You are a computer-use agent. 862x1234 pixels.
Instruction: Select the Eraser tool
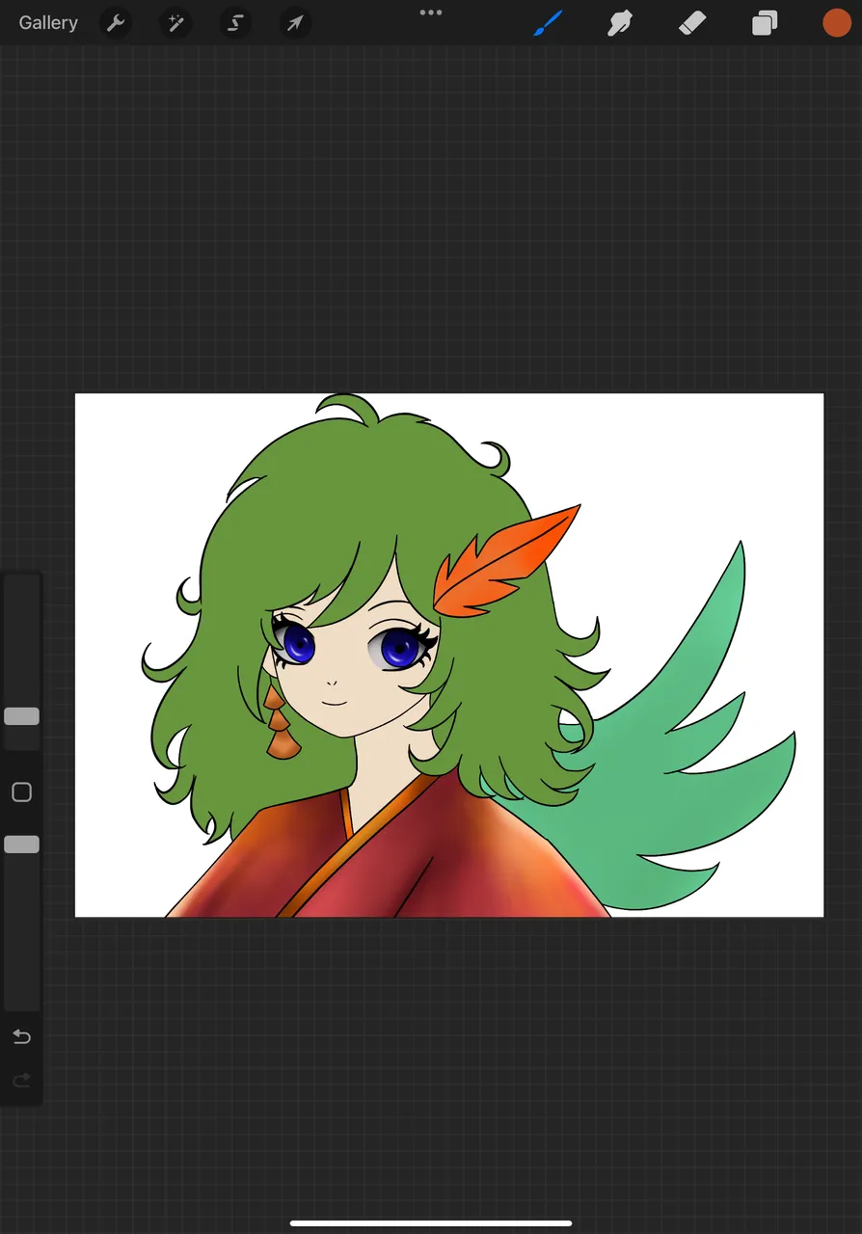click(692, 23)
